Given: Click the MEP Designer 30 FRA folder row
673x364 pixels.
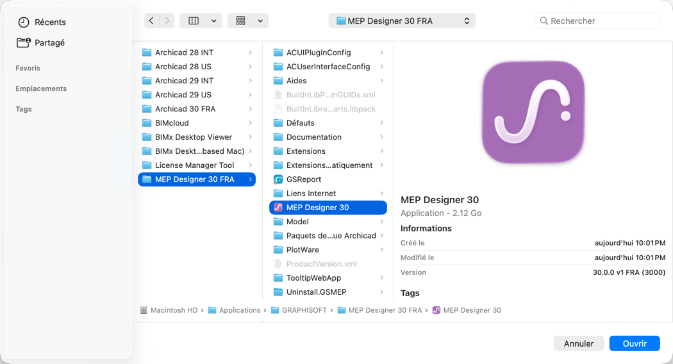Looking at the screenshot, I should tap(197, 179).
